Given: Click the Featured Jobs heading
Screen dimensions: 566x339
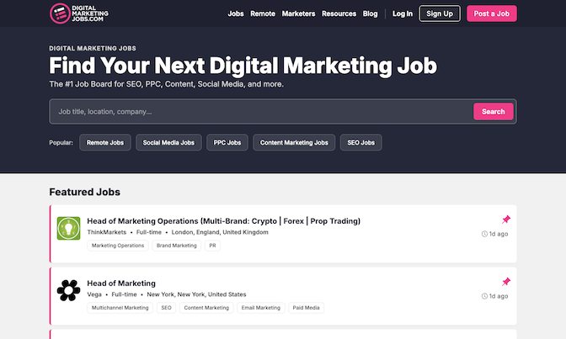Looking at the screenshot, I should (x=84, y=192).
